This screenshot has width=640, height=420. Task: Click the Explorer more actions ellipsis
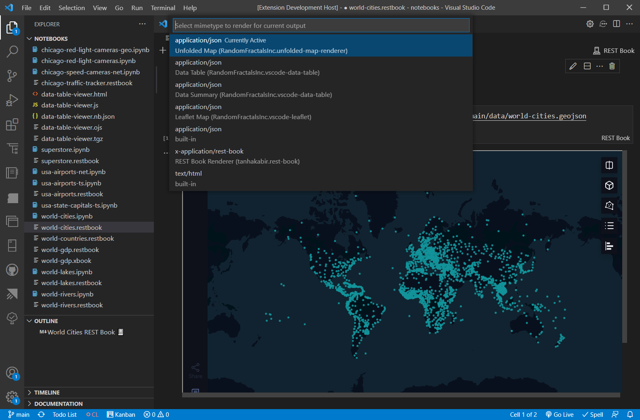point(142,24)
